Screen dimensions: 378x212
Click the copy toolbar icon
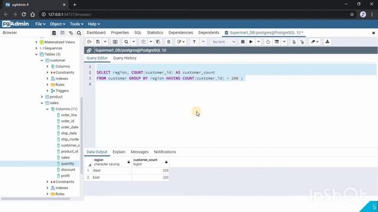point(143,42)
